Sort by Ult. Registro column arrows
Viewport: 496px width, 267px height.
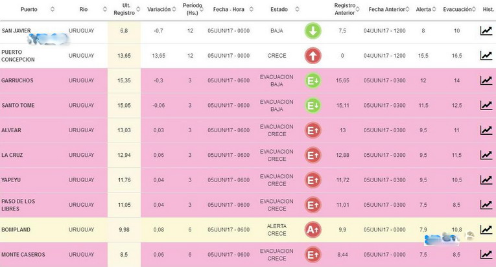tap(138, 9)
